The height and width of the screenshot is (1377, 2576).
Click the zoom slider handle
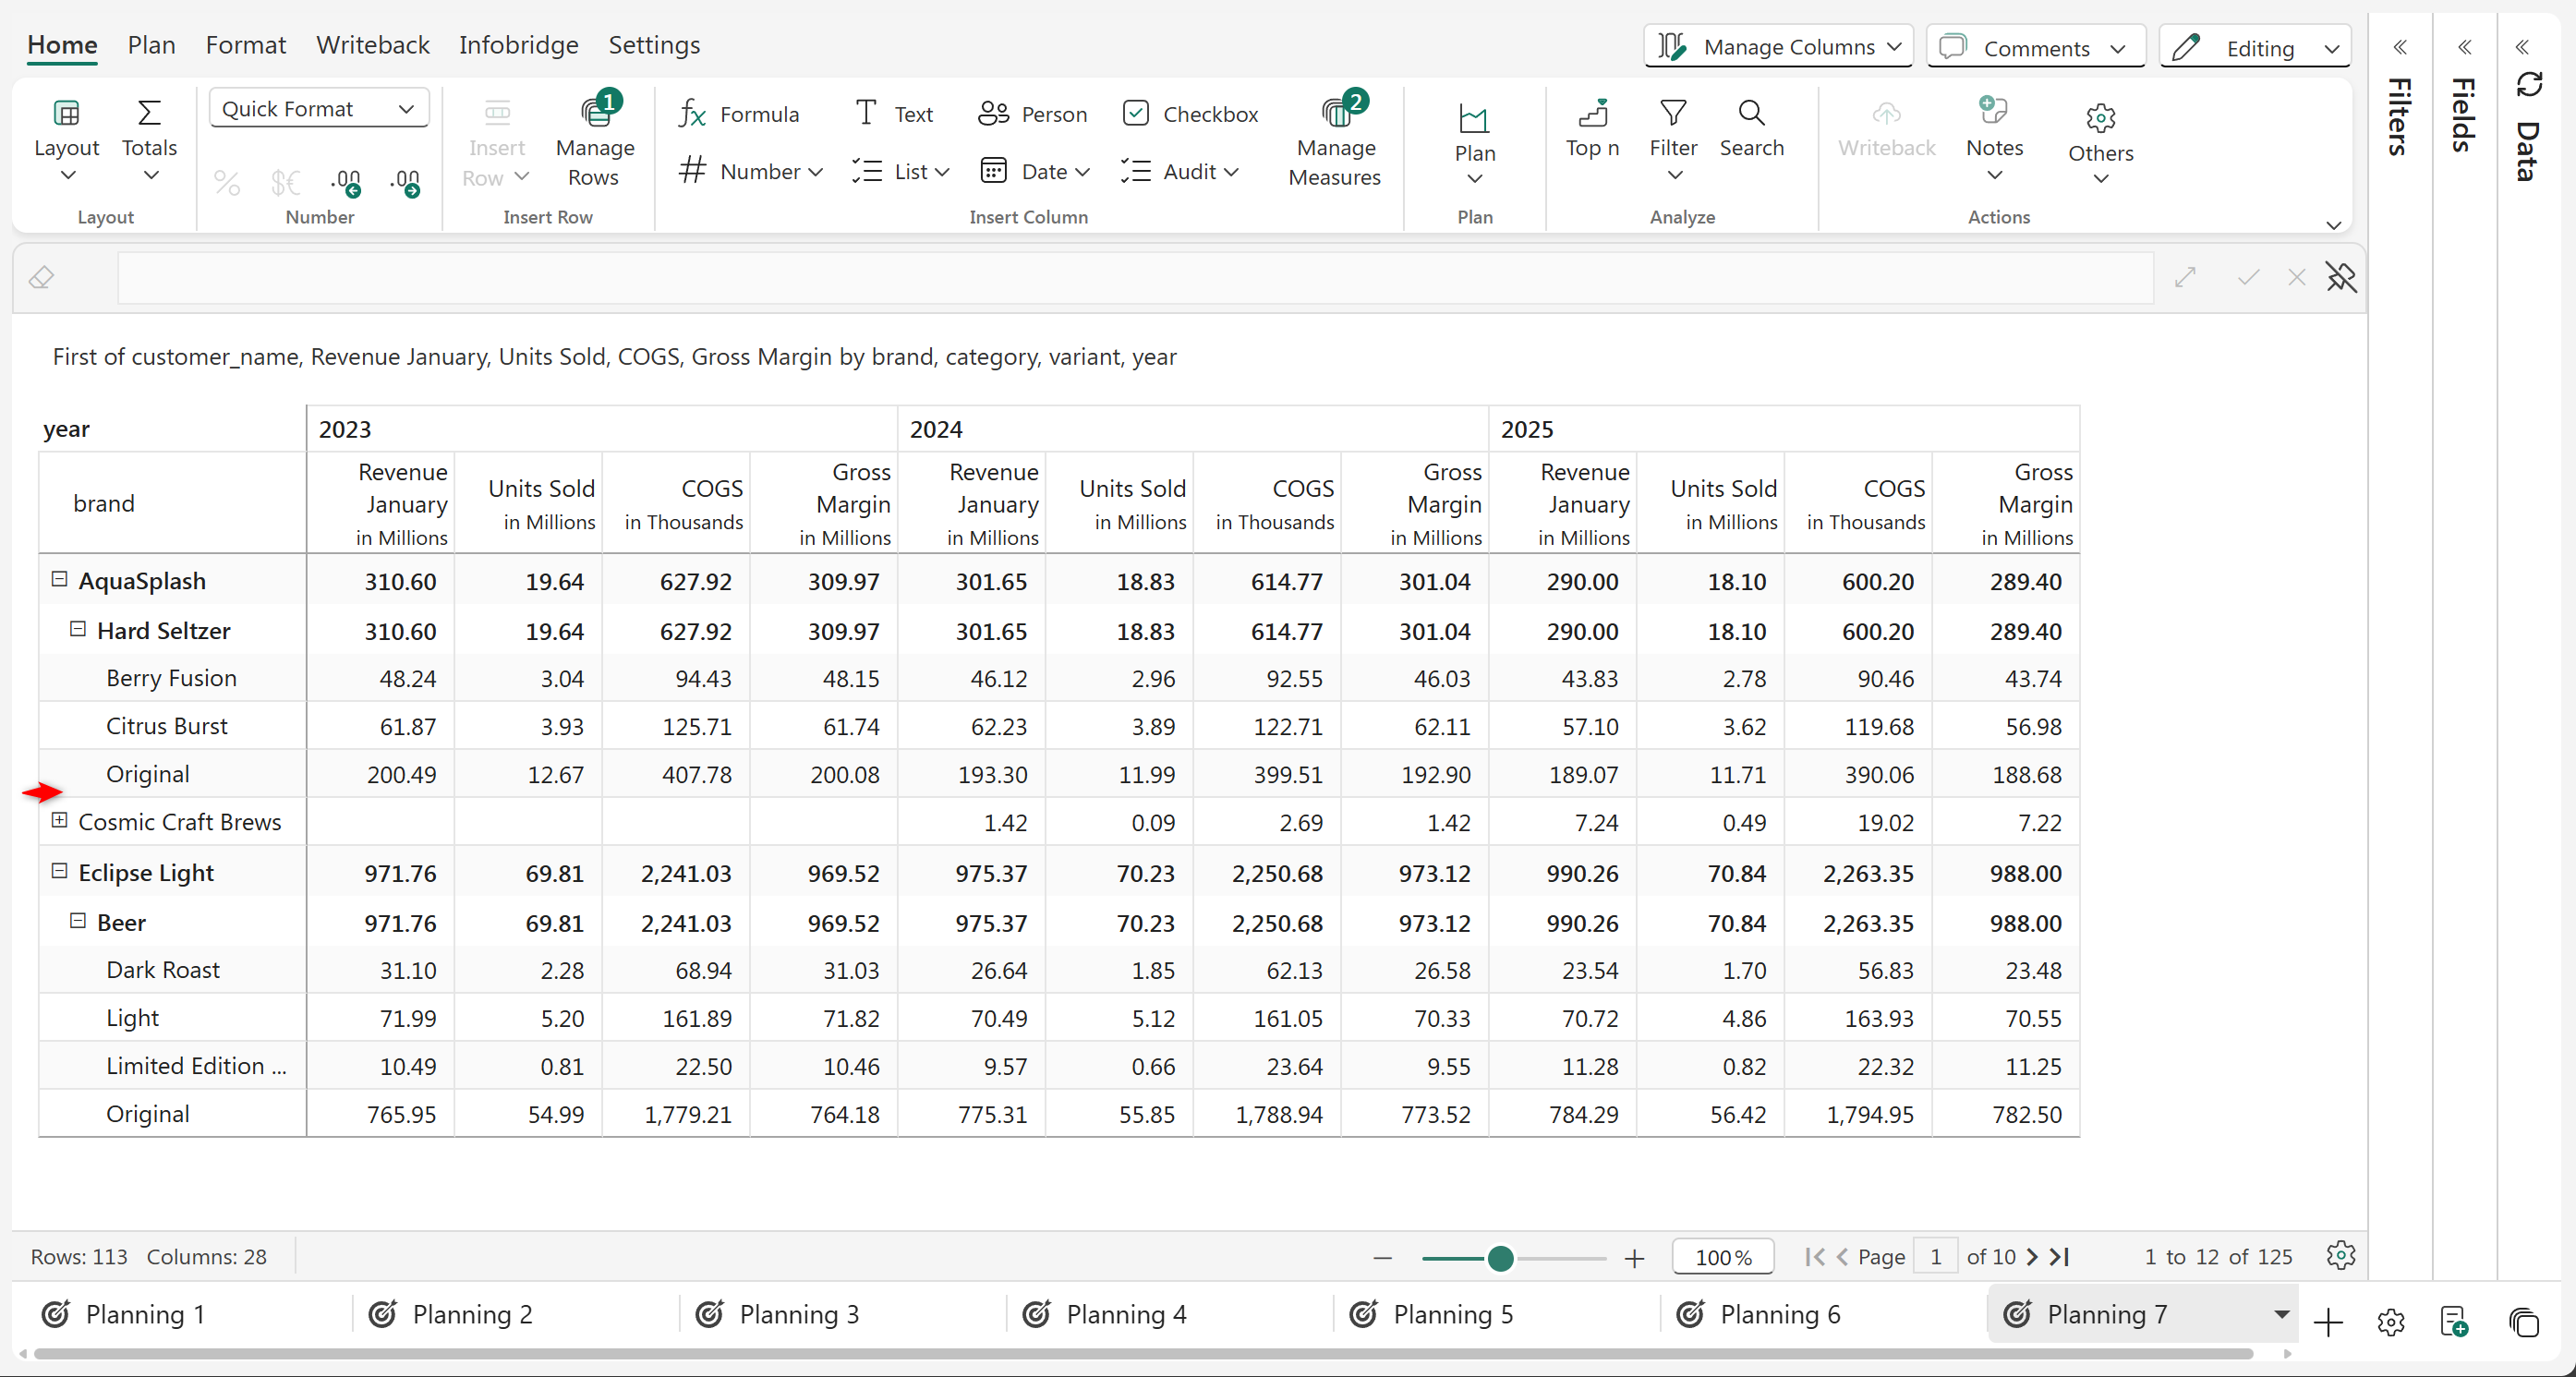pyautogui.click(x=1500, y=1258)
